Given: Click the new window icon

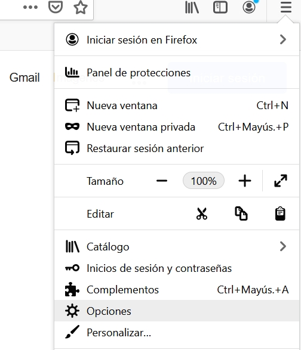Looking at the screenshot, I should click(72, 105).
